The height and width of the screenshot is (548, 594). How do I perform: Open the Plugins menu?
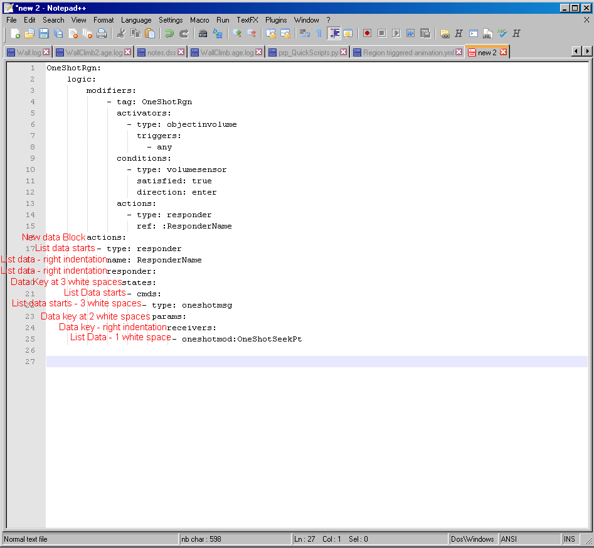click(276, 19)
